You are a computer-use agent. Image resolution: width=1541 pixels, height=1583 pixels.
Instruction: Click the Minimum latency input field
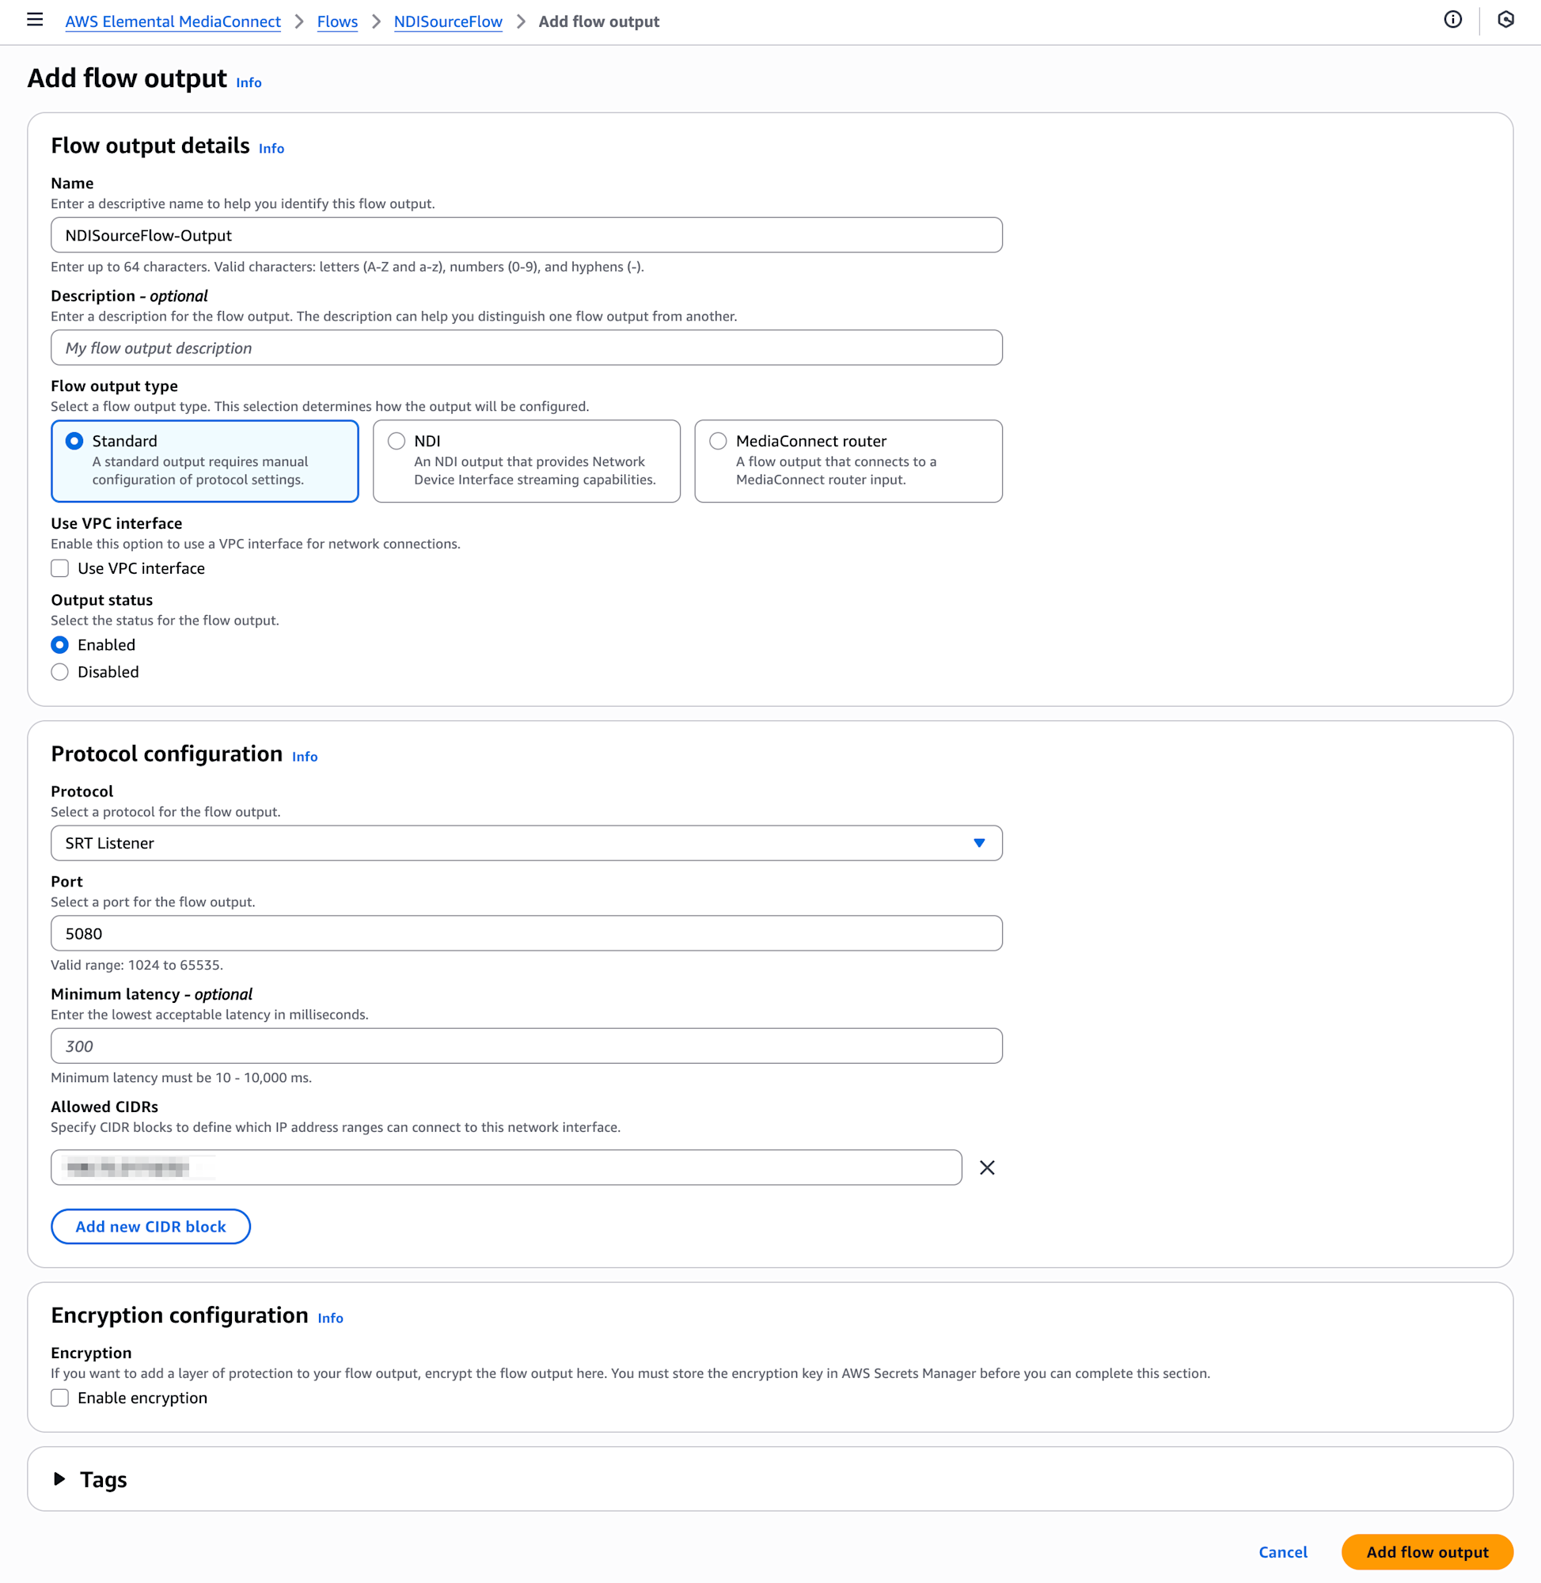(x=526, y=1046)
